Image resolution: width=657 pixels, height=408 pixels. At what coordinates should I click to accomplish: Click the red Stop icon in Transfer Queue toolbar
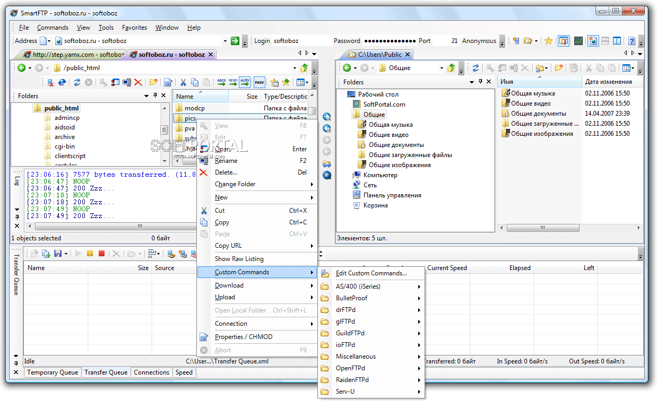tap(101, 254)
